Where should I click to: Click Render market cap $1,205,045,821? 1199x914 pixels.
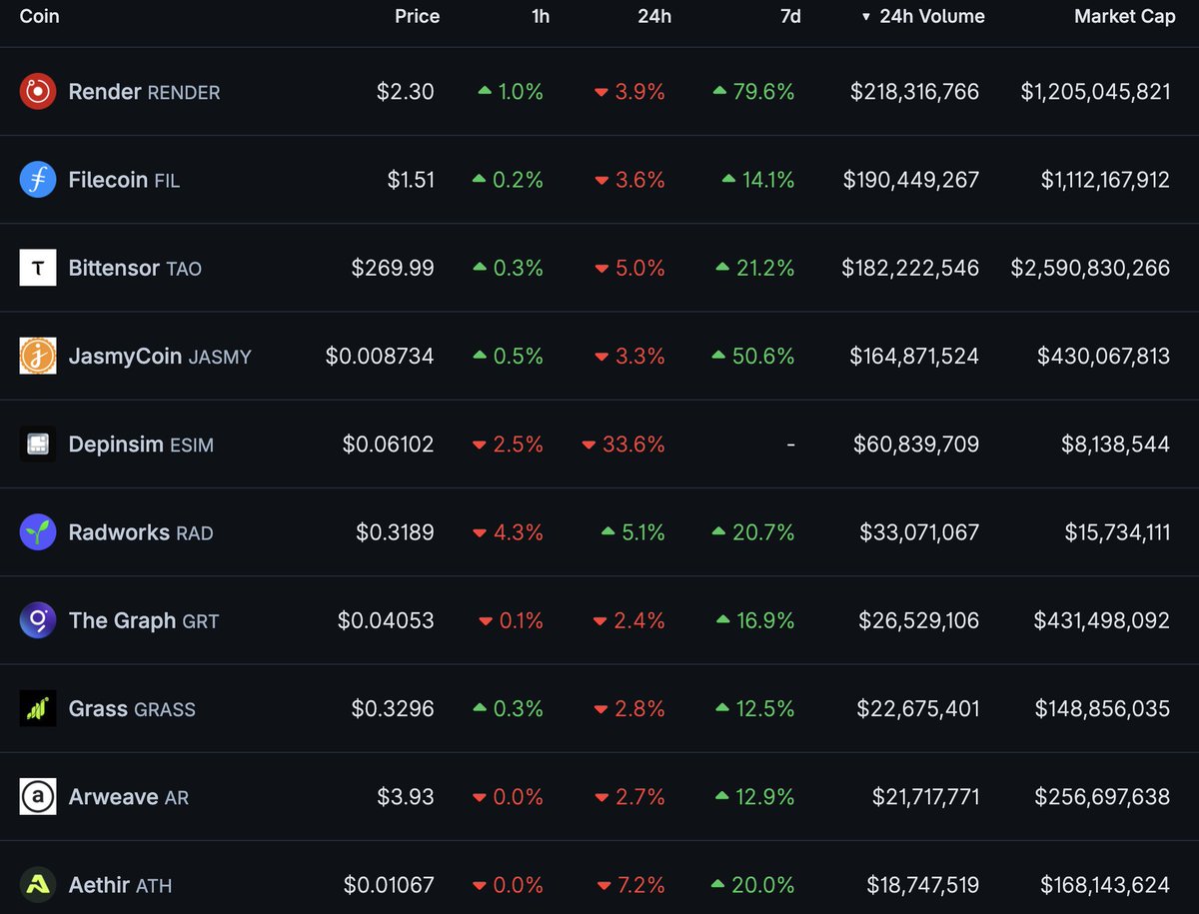click(1095, 92)
